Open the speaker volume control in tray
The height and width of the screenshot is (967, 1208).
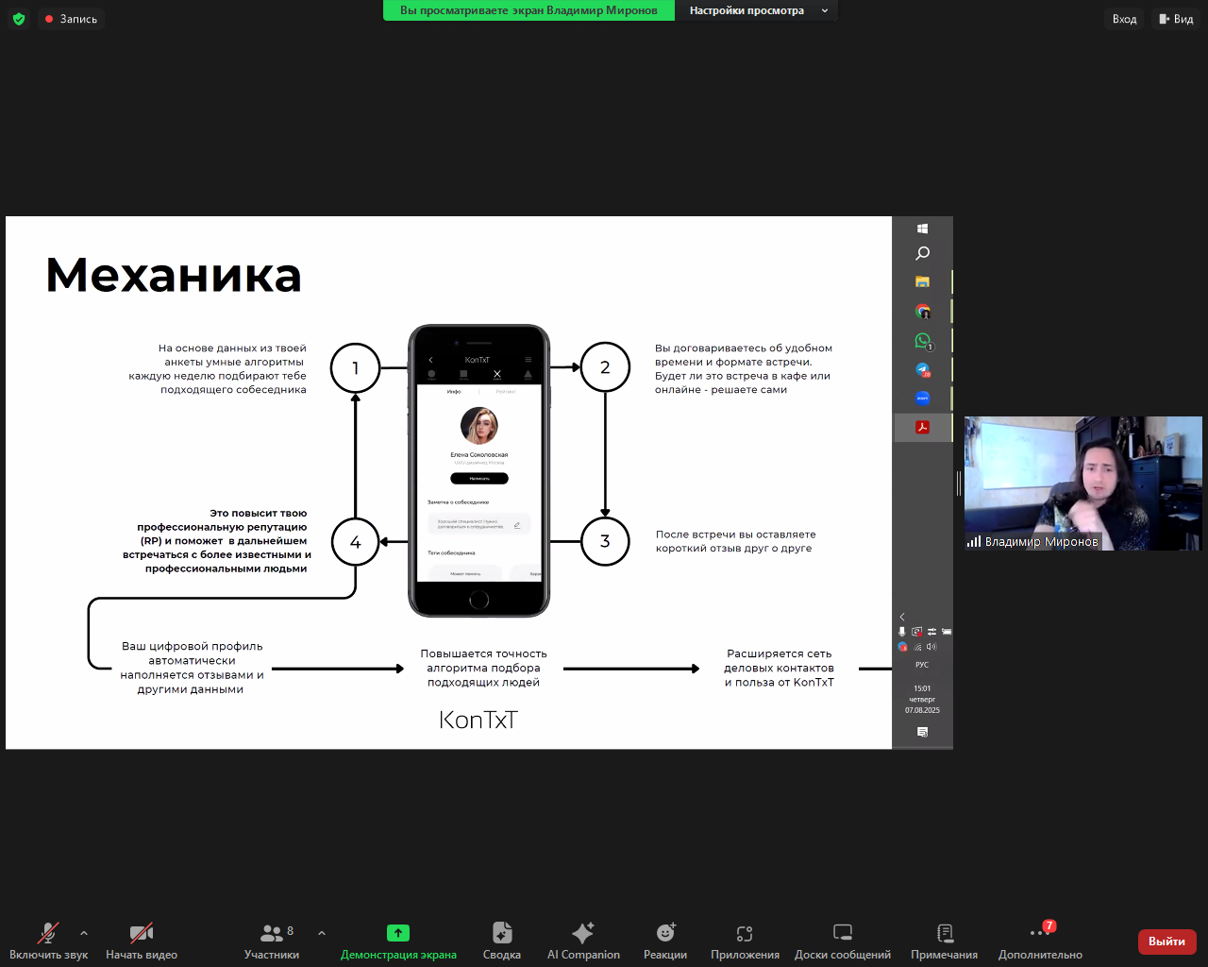[x=932, y=646]
